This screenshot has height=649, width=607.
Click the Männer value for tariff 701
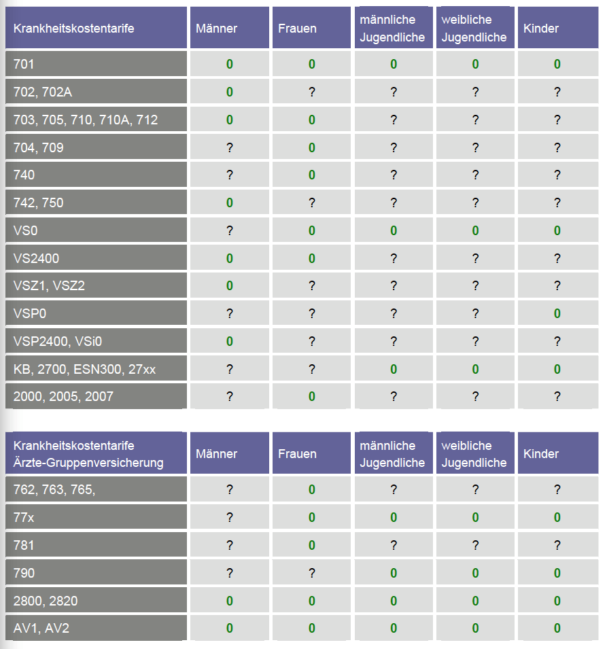[230, 65]
